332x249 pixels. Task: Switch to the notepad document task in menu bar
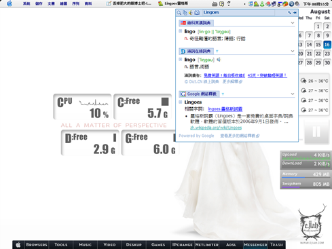pos(128,3)
